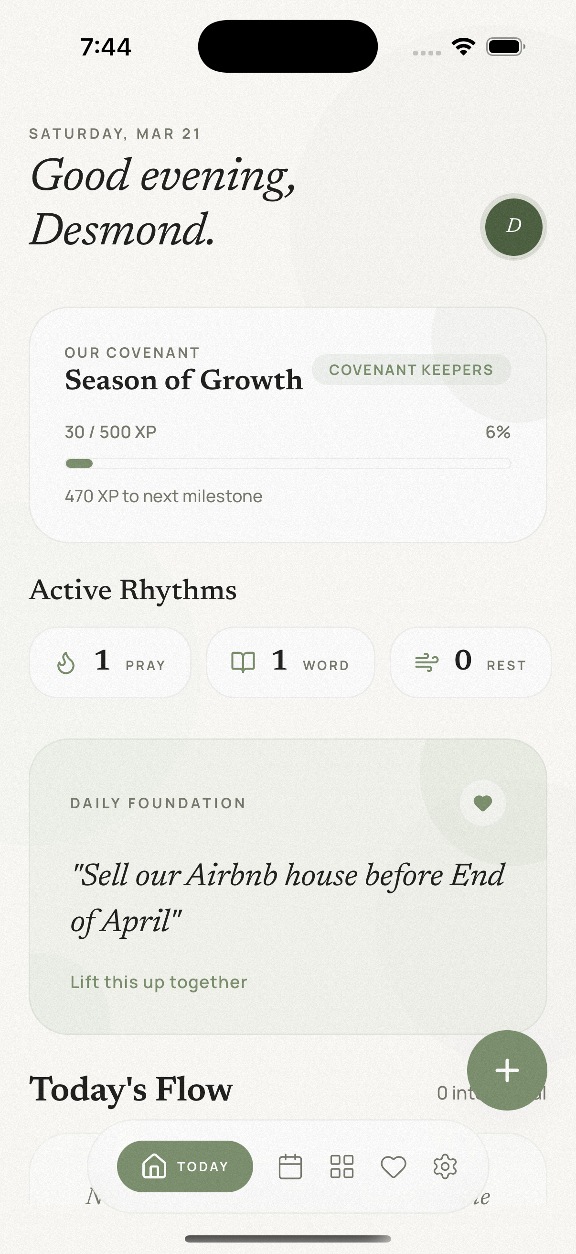Tap the flame icon on Pray rhythm
The height and width of the screenshot is (1254, 576).
[66, 662]
